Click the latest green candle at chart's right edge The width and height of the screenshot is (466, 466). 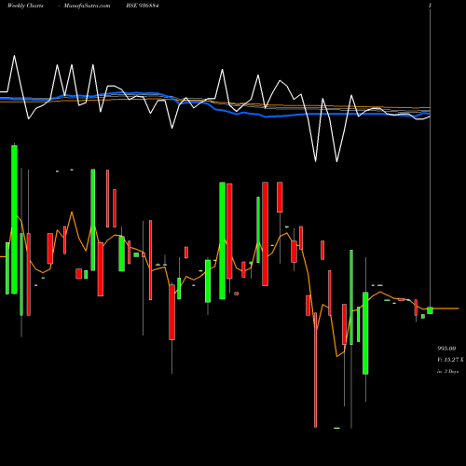(430, 310)
